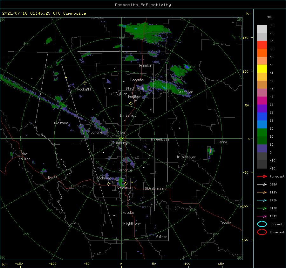Image resolution: width=286 pixels, height=268 pixels.
Task: Click the Lacombe label
Action: click(x=137, y=80)
